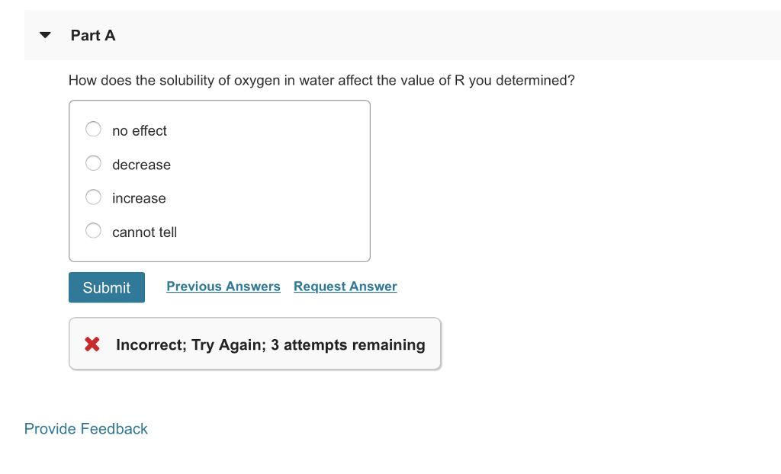Click the Incorrect; Try Again message box
Screen dimensions: 781x474
point(255,344)
